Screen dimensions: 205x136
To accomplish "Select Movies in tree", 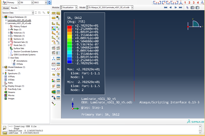I will click(x=11, y=95).
